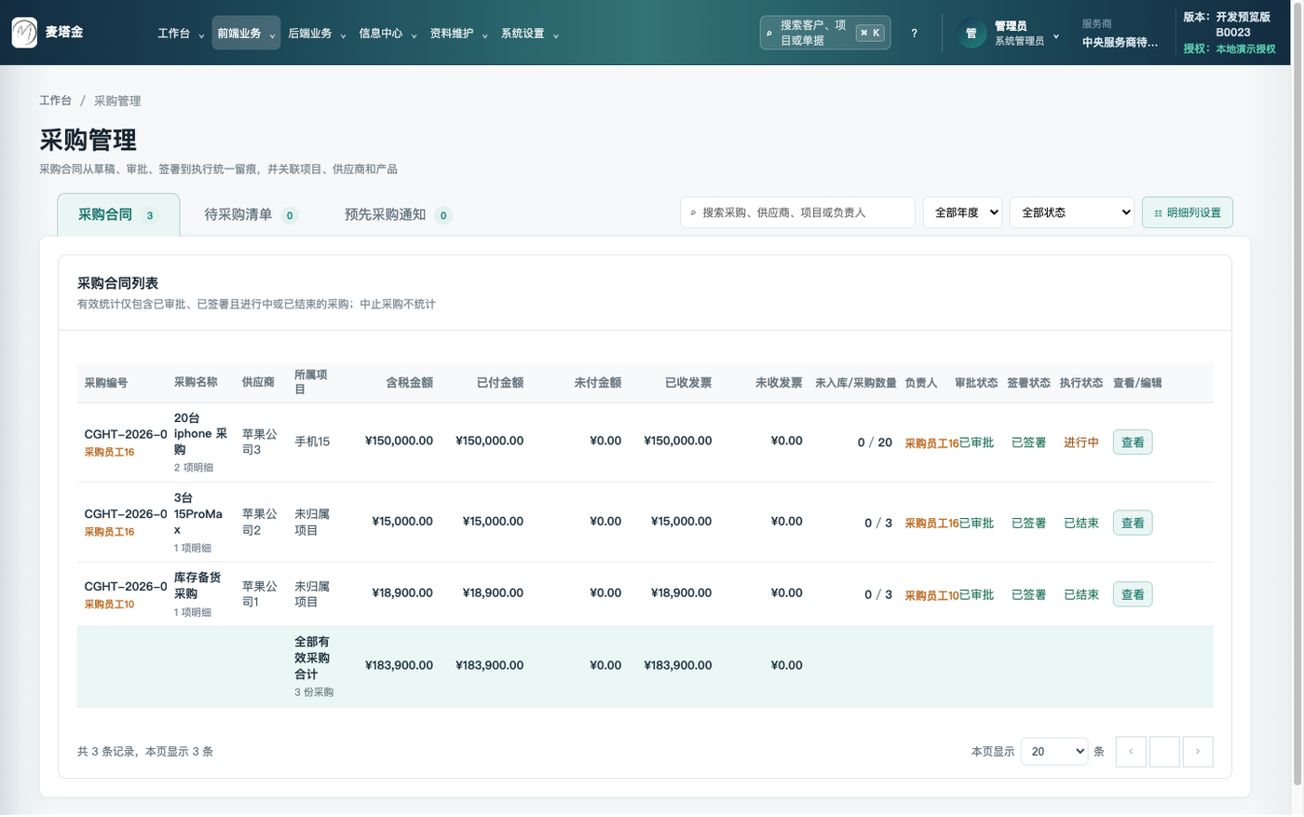The height and width of the screenshot is (817, 1304).
Task: Click the ¥18,900.00 含税金额 cell
Action: (402, 593)
